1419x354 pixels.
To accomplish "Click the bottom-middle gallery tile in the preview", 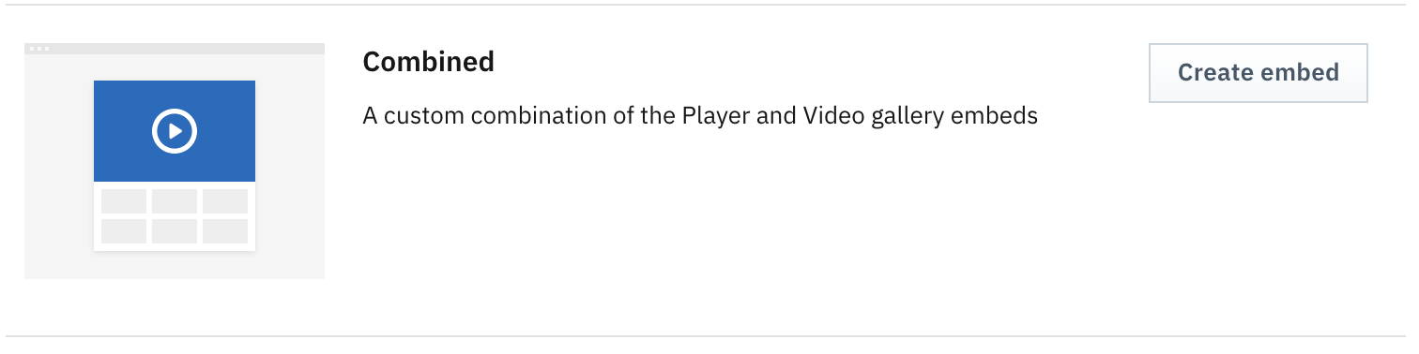I will (175, 231).
